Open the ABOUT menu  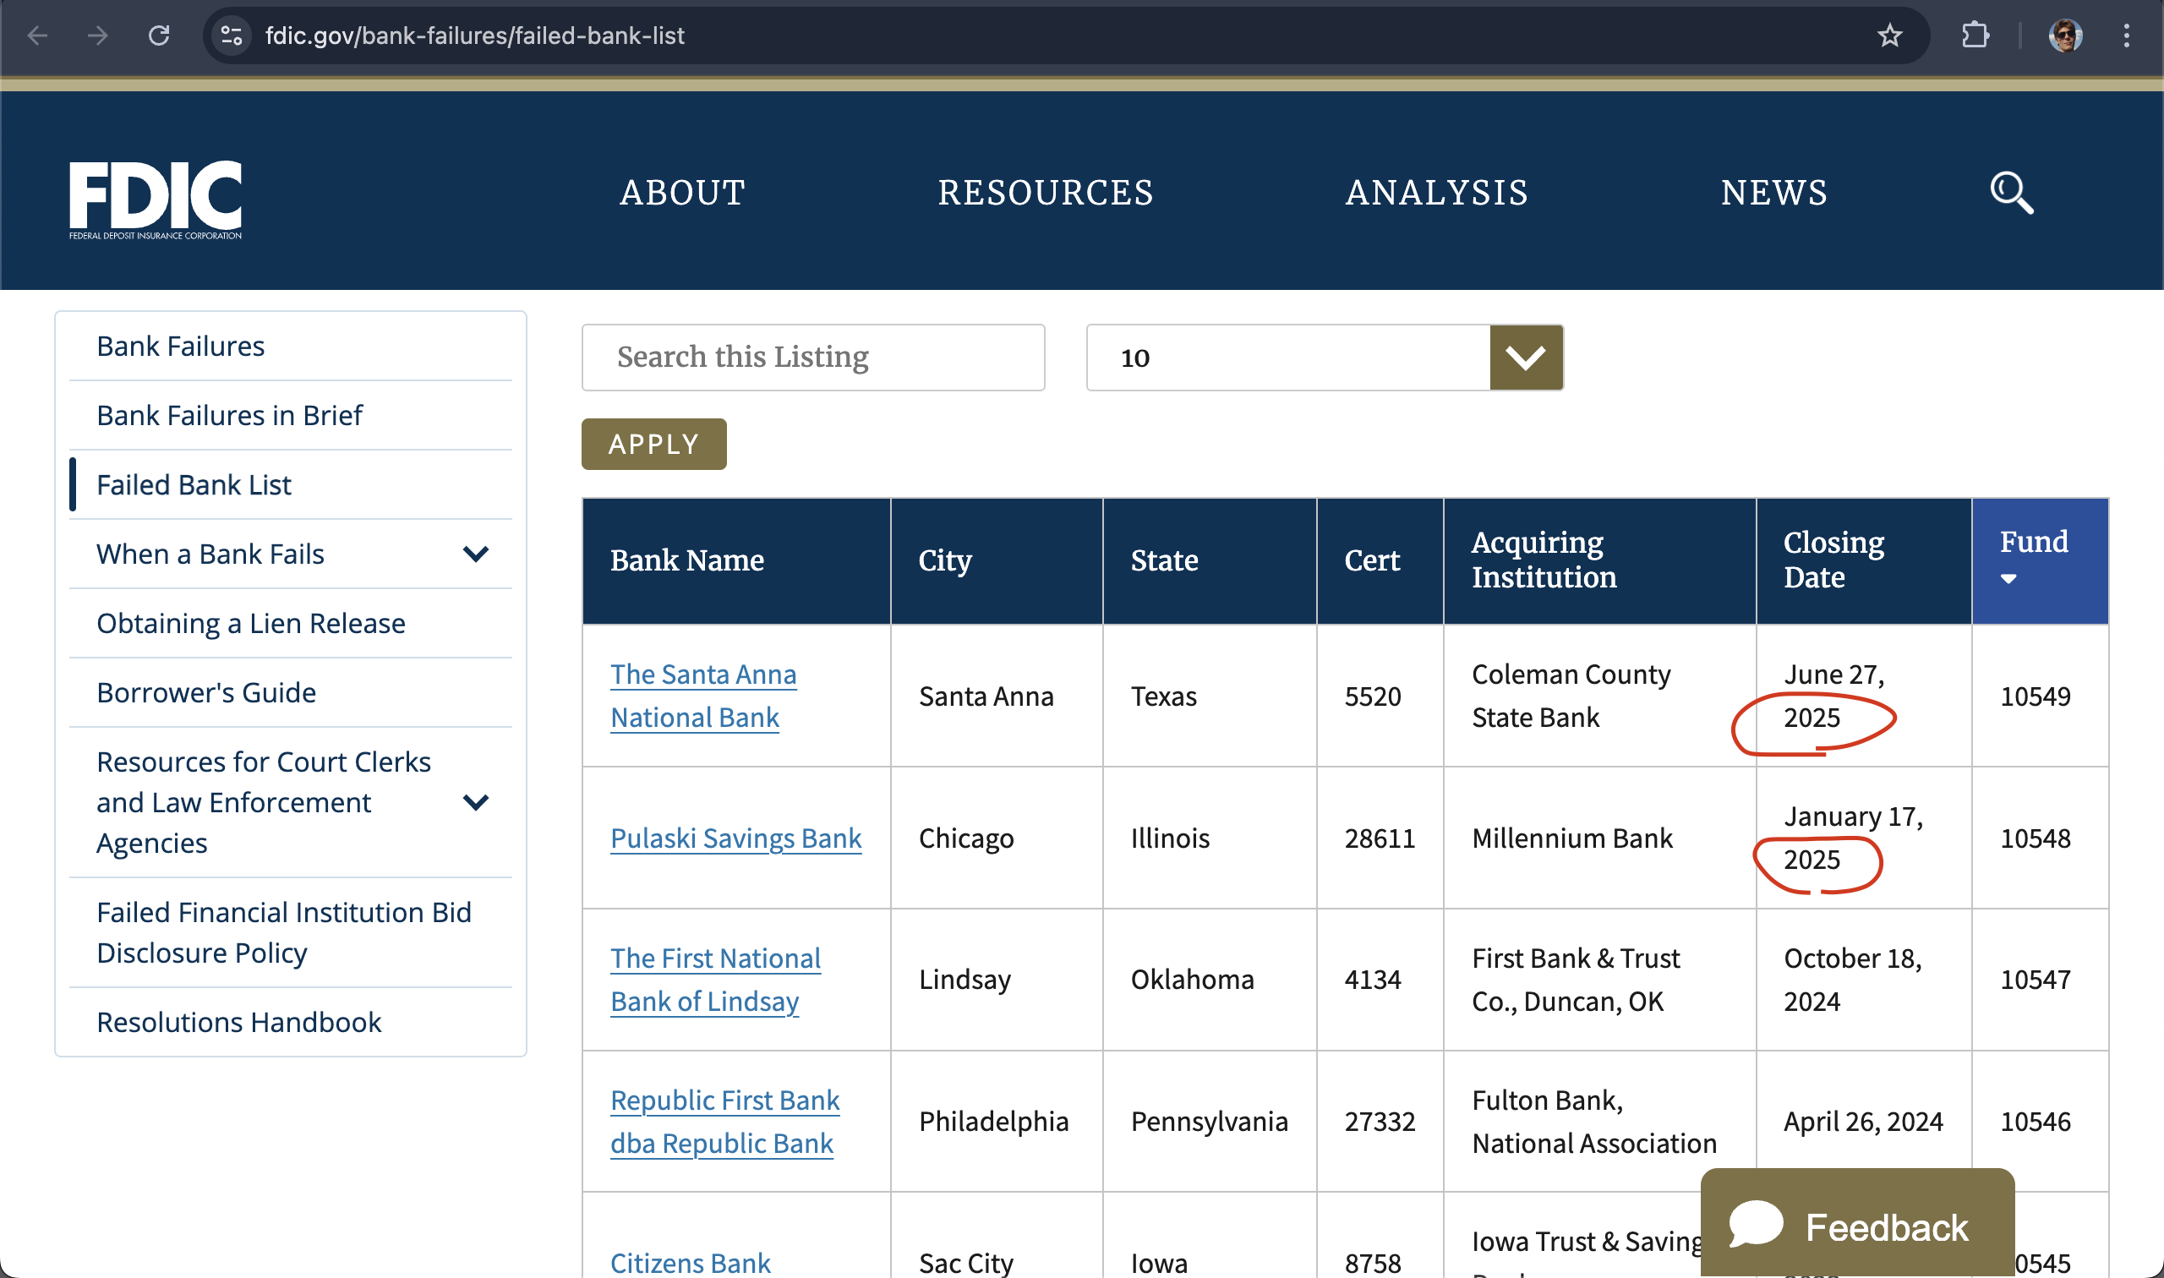[x=683, y=193]
